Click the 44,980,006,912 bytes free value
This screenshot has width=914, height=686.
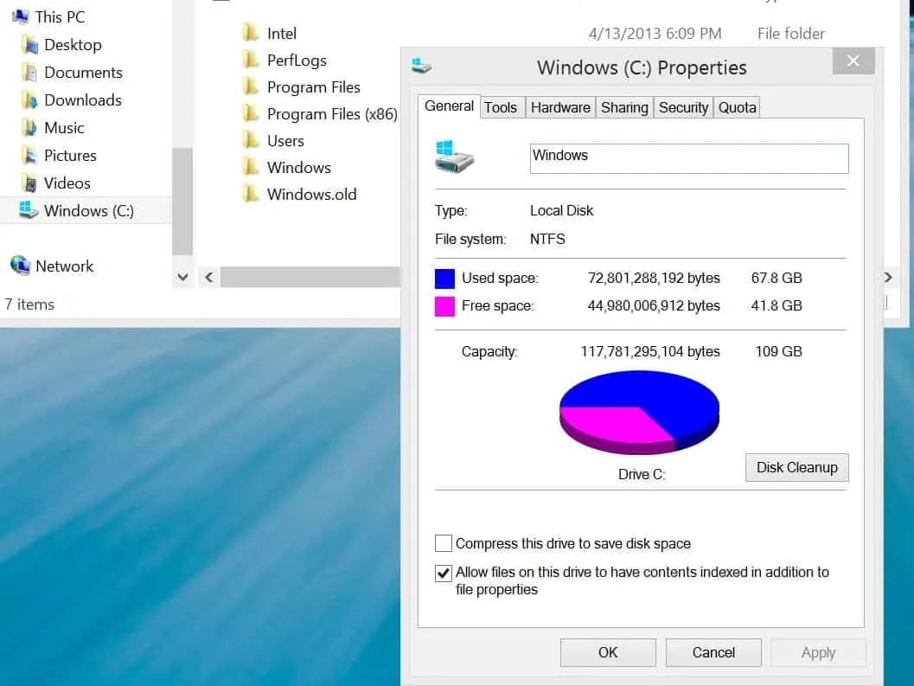tap(654, 305)
